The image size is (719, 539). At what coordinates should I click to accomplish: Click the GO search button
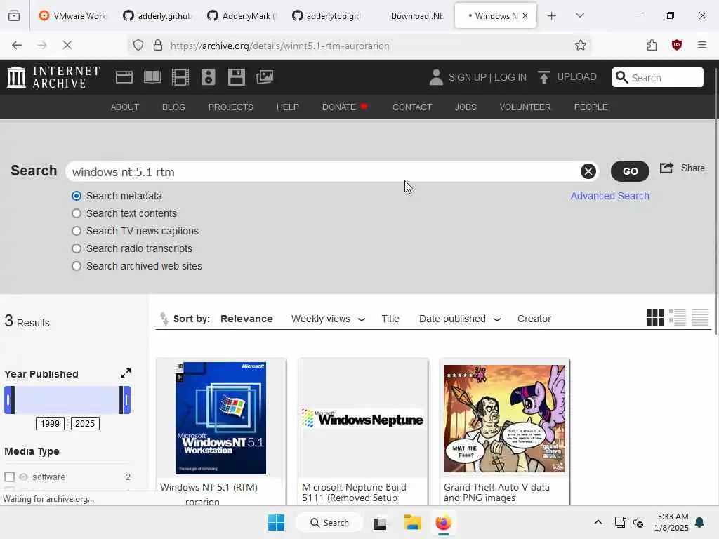point(630,171)
